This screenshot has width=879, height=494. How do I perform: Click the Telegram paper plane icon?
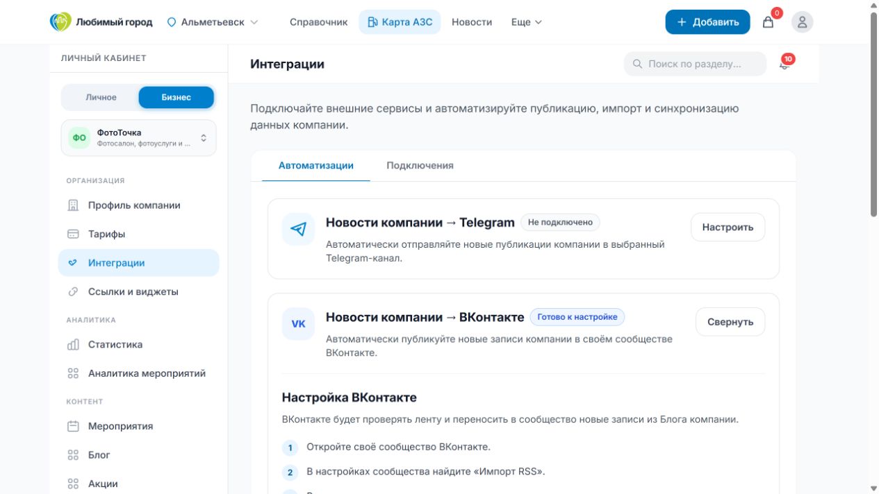click(298, 229)
